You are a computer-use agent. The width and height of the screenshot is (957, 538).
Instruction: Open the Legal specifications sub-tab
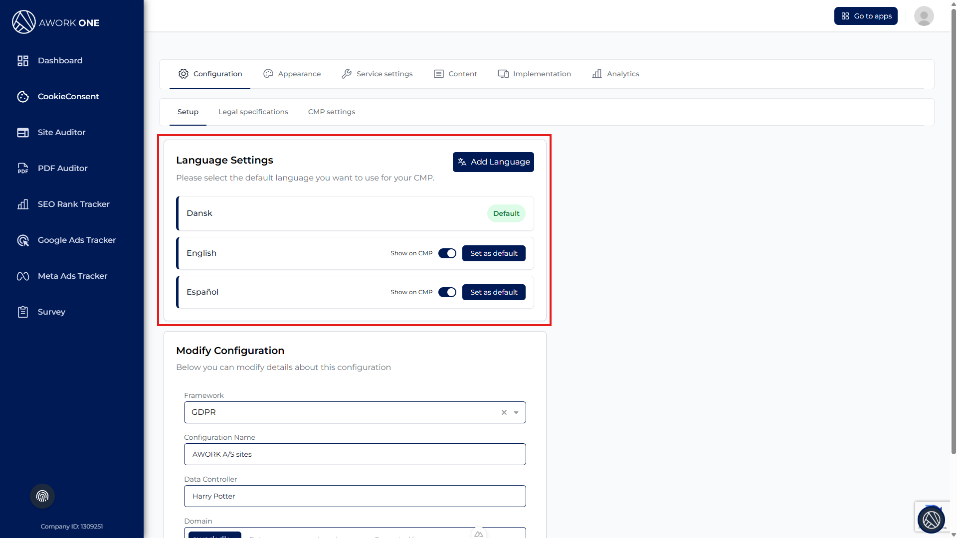253,112
